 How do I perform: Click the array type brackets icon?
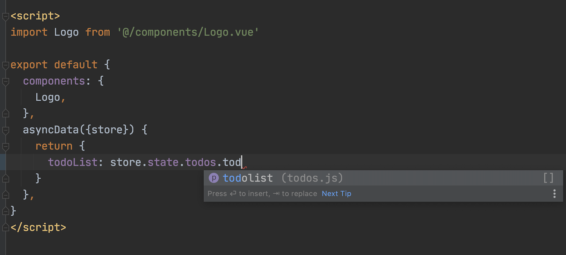point(549,178)
